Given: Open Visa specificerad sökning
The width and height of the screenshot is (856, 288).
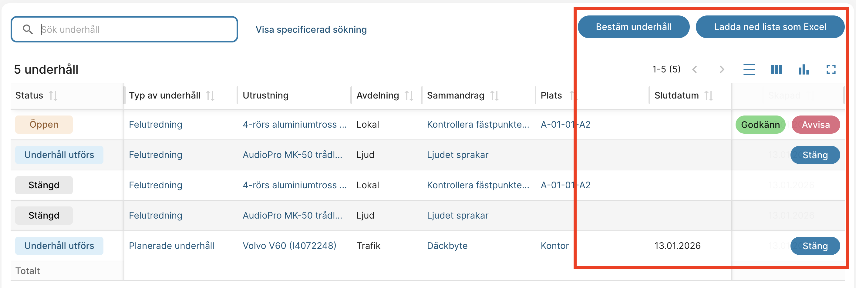Looking at the screenshot, I should pyautogui.click(x=311, y=30).
